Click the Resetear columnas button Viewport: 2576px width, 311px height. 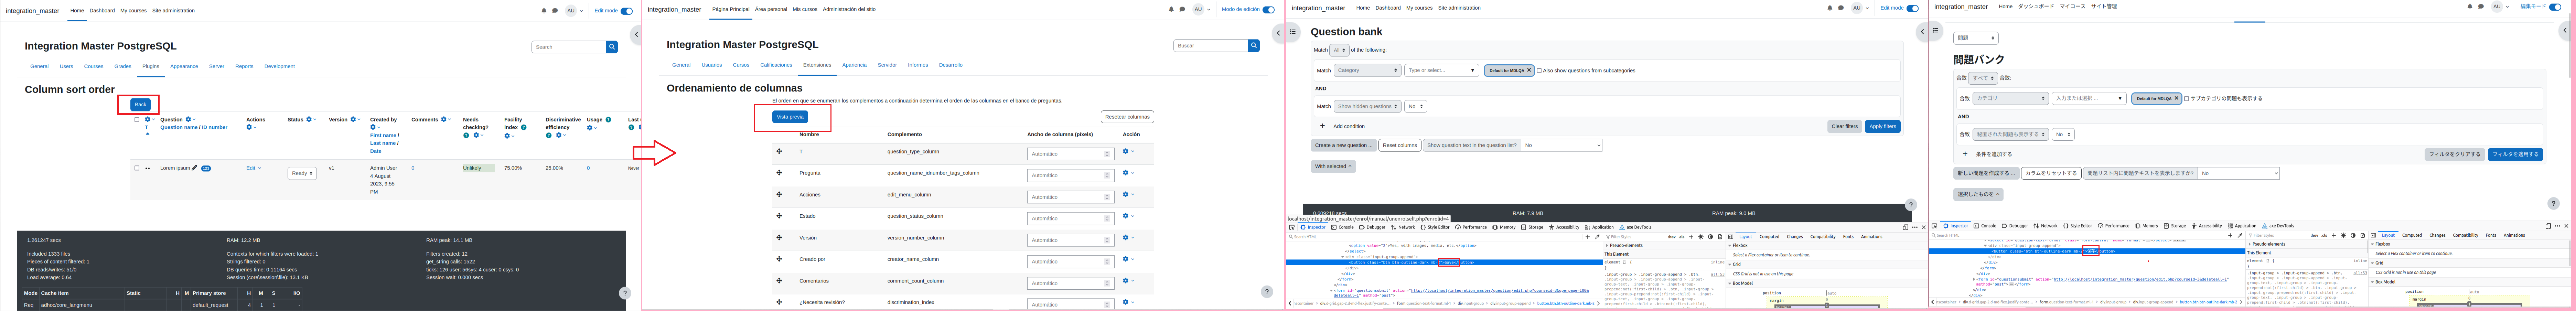(x=1127, y=117)
